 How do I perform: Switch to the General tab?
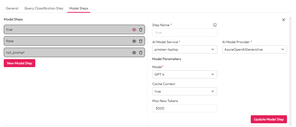click(x=12, y=8)
